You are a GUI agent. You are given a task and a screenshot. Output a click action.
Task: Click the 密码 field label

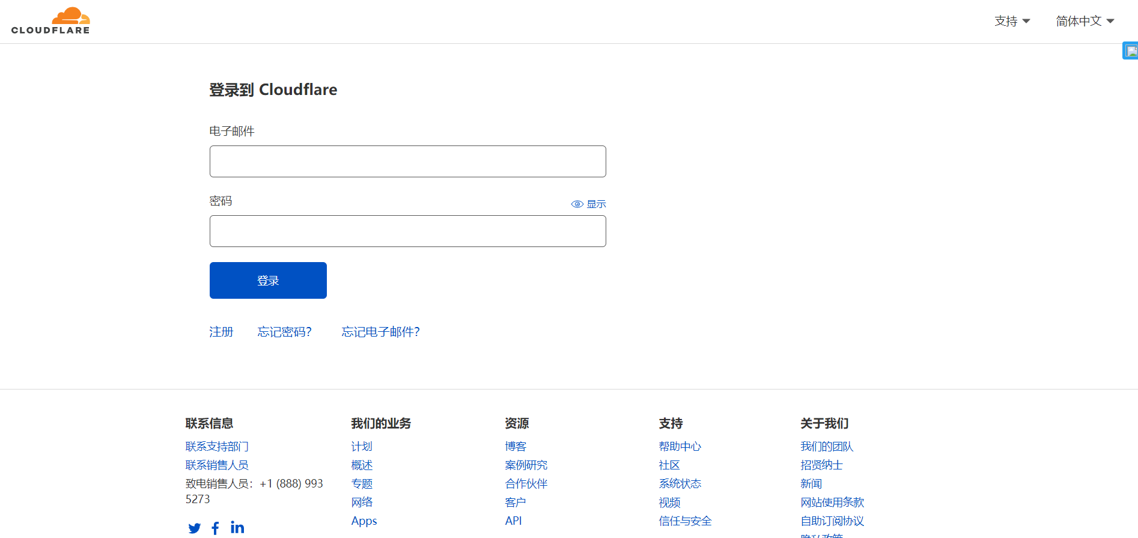221,201
